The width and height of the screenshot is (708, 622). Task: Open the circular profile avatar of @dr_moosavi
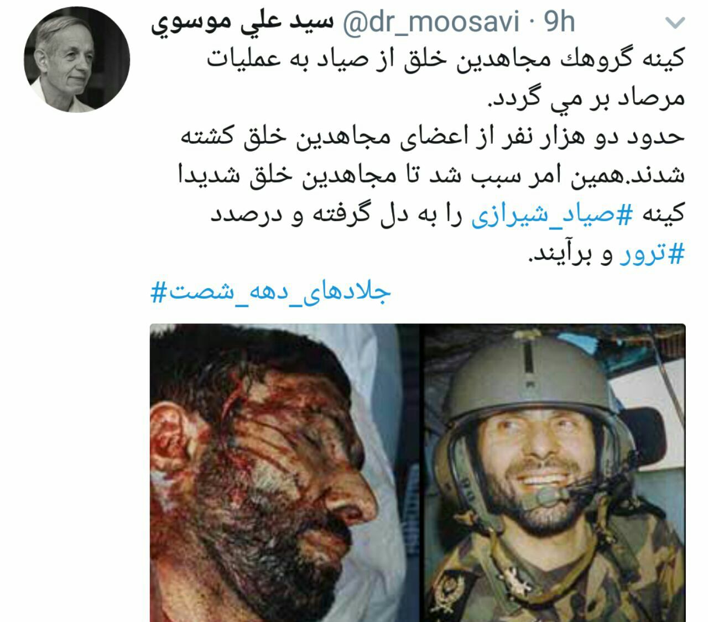77,59
